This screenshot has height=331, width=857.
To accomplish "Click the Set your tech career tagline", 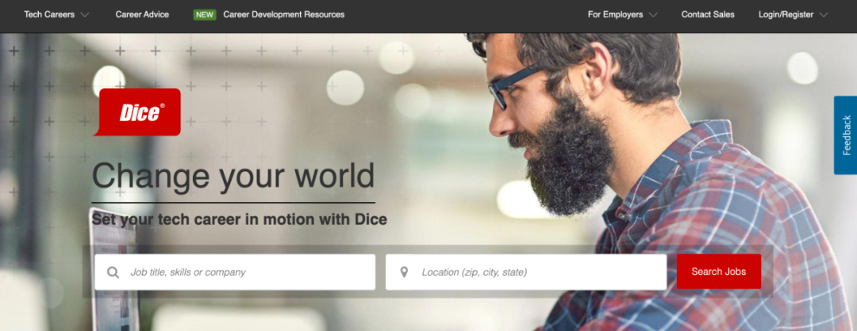I will (240, 219).
